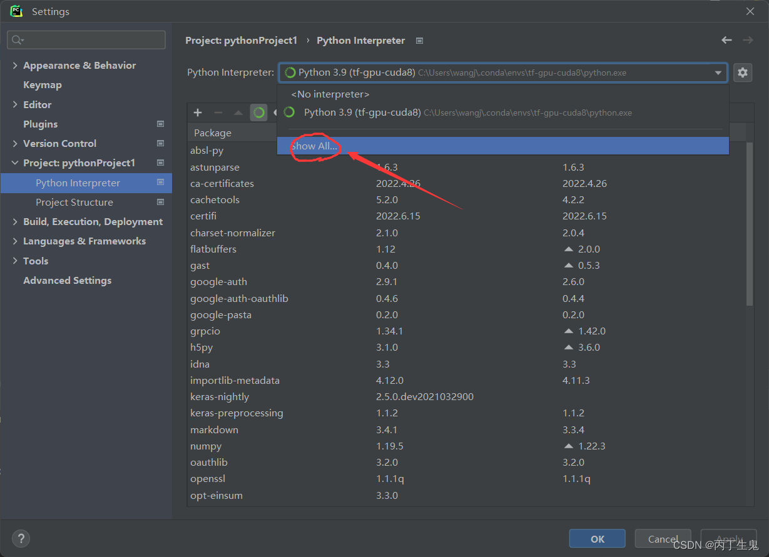
Task: Expand Languages & Frameworks section
Action: tap(15, 241)
